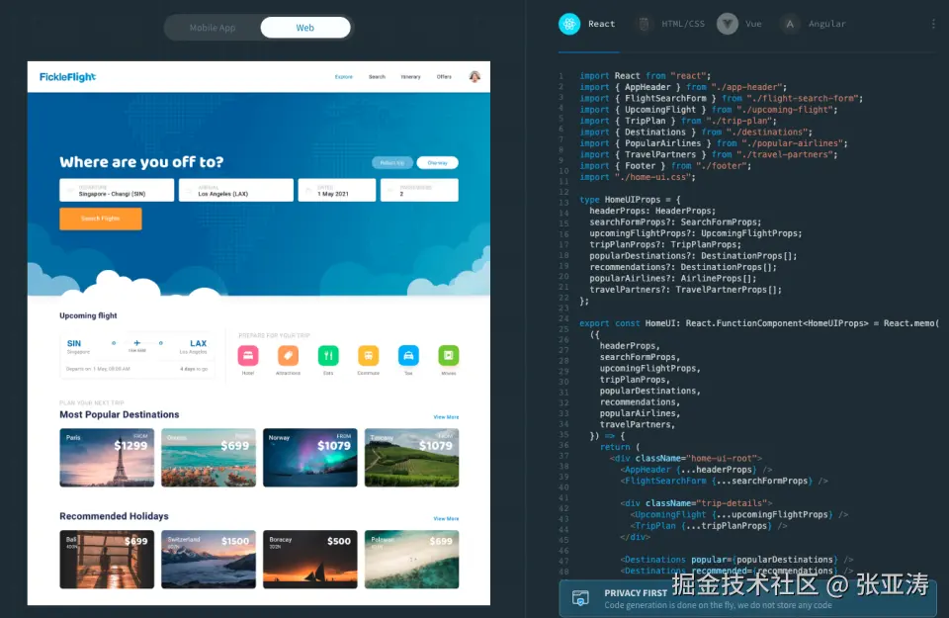This screenshot has height=618, width=949.
Task: Select the Return trip option
Action: pyautogui.click(x=392, y=163)
